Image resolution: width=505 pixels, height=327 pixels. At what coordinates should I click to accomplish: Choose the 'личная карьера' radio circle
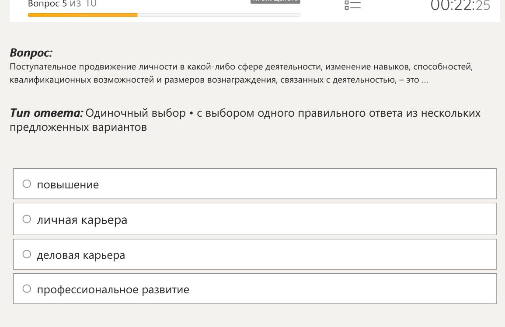tap(27, 219)
